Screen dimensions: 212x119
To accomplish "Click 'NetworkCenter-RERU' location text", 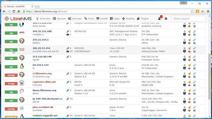I will coord(153,52).
